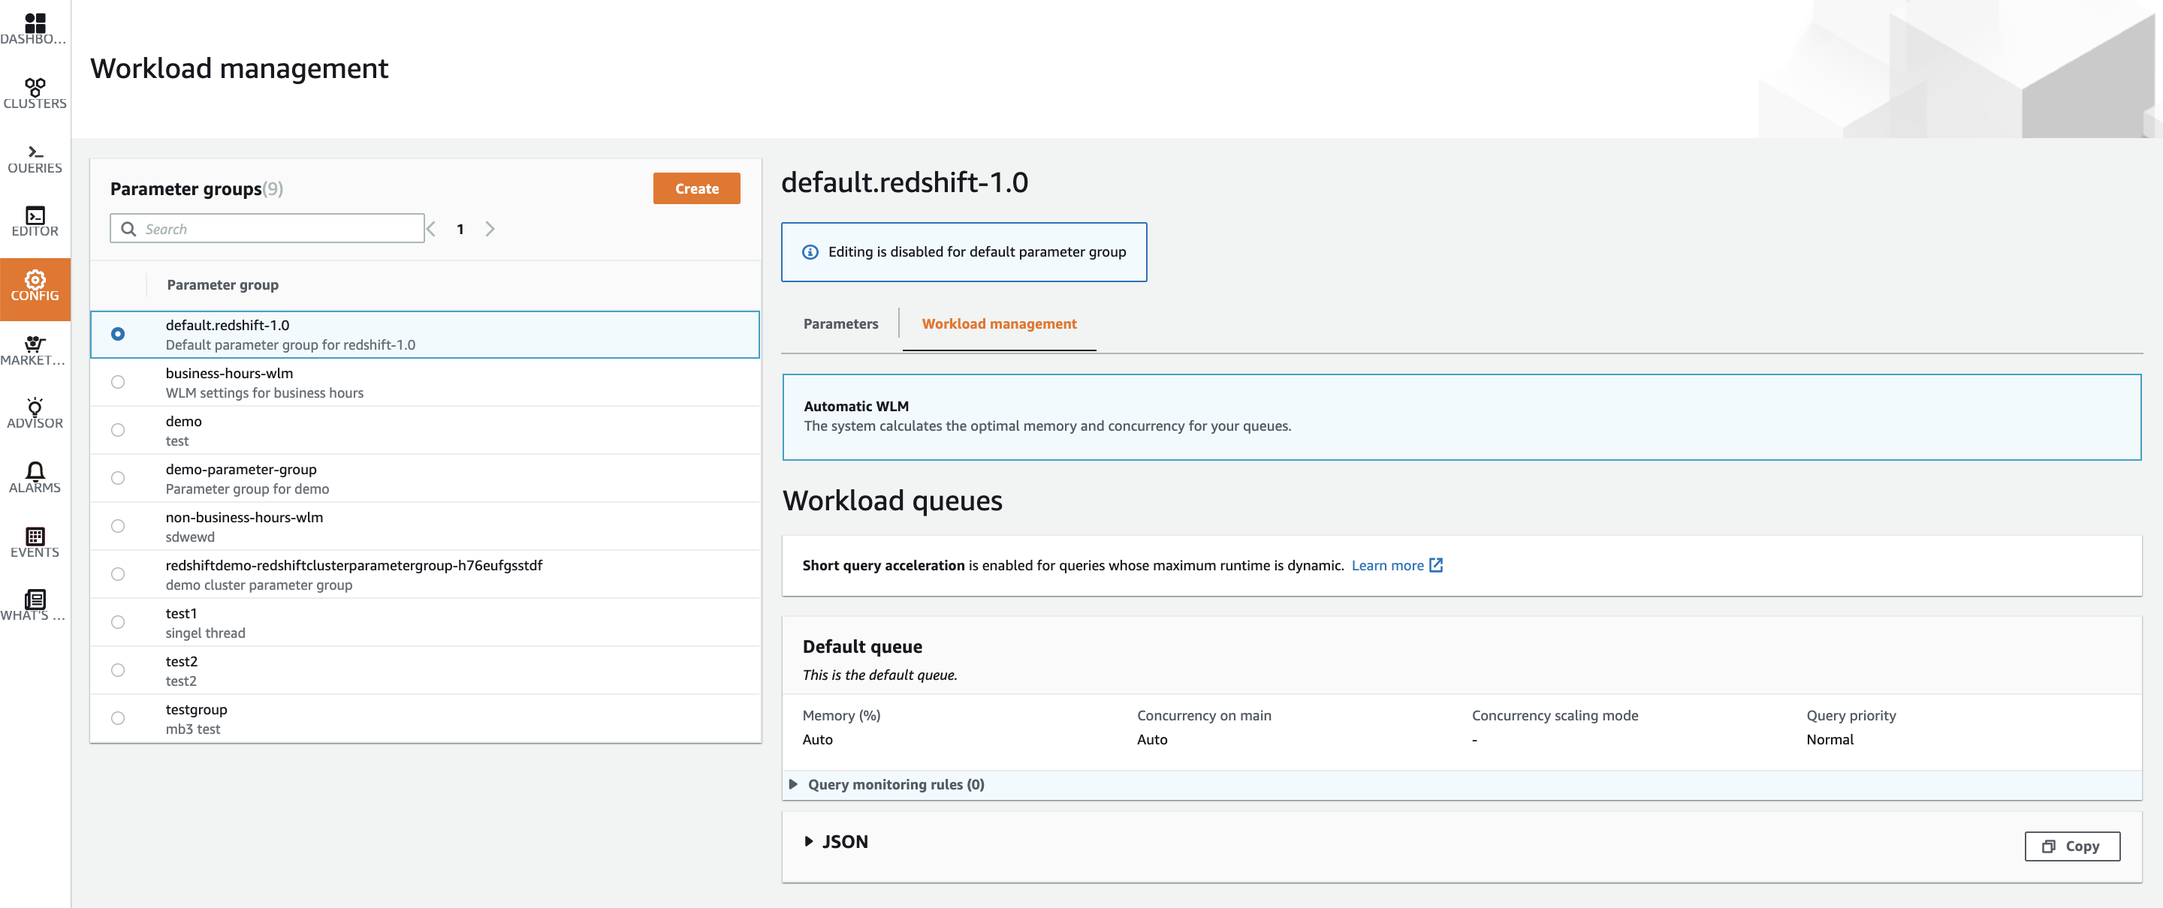
Task: Choose the test2 radio button
Action: (x=119, y=669)
